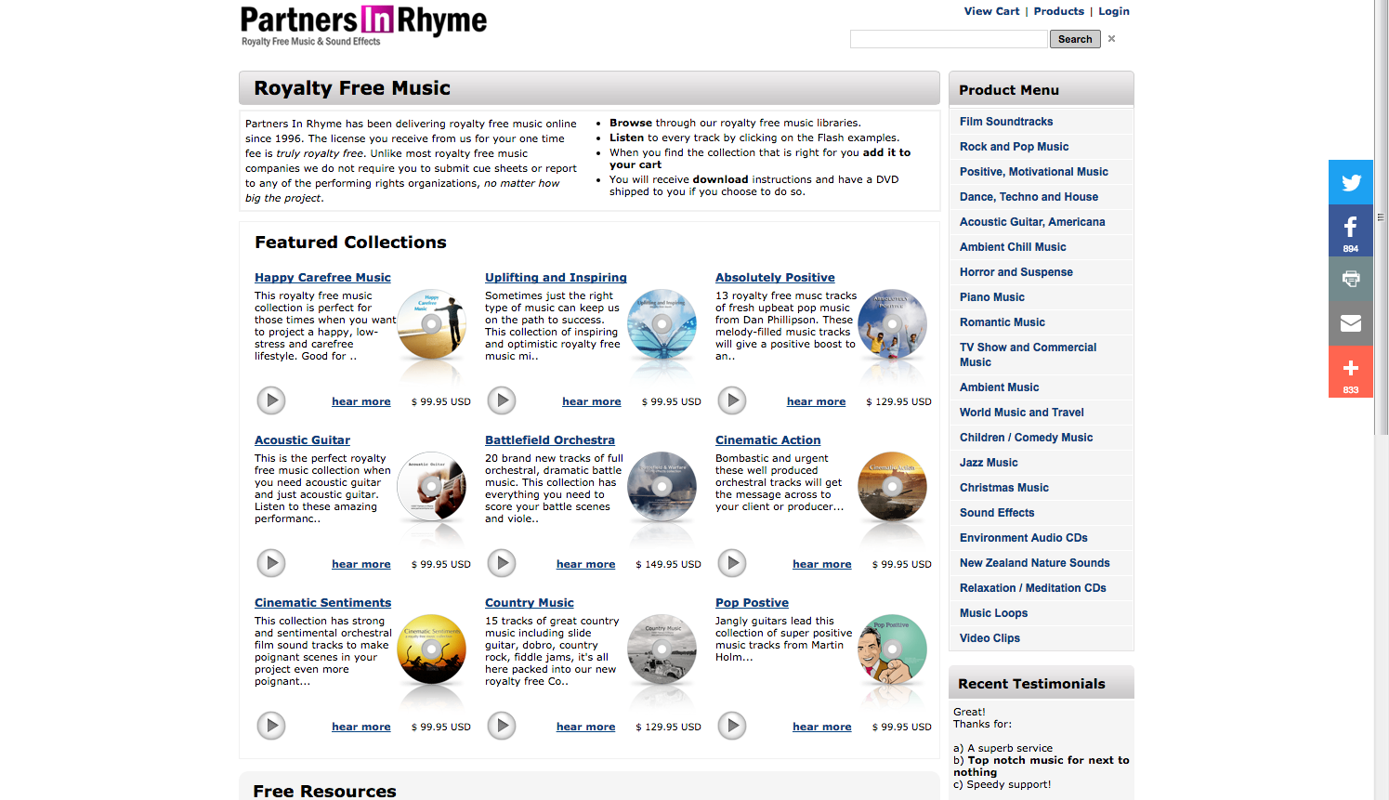Play Cinematic Sentiments preview

tap(271, 726)
